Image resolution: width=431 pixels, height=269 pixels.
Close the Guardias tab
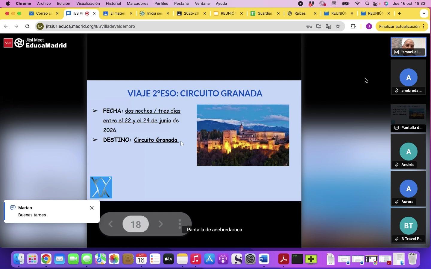278,13
